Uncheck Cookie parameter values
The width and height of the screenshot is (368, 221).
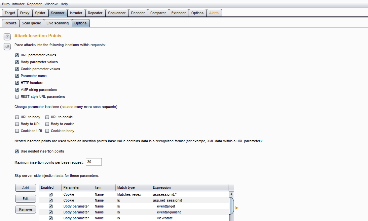tap(17, 69)
